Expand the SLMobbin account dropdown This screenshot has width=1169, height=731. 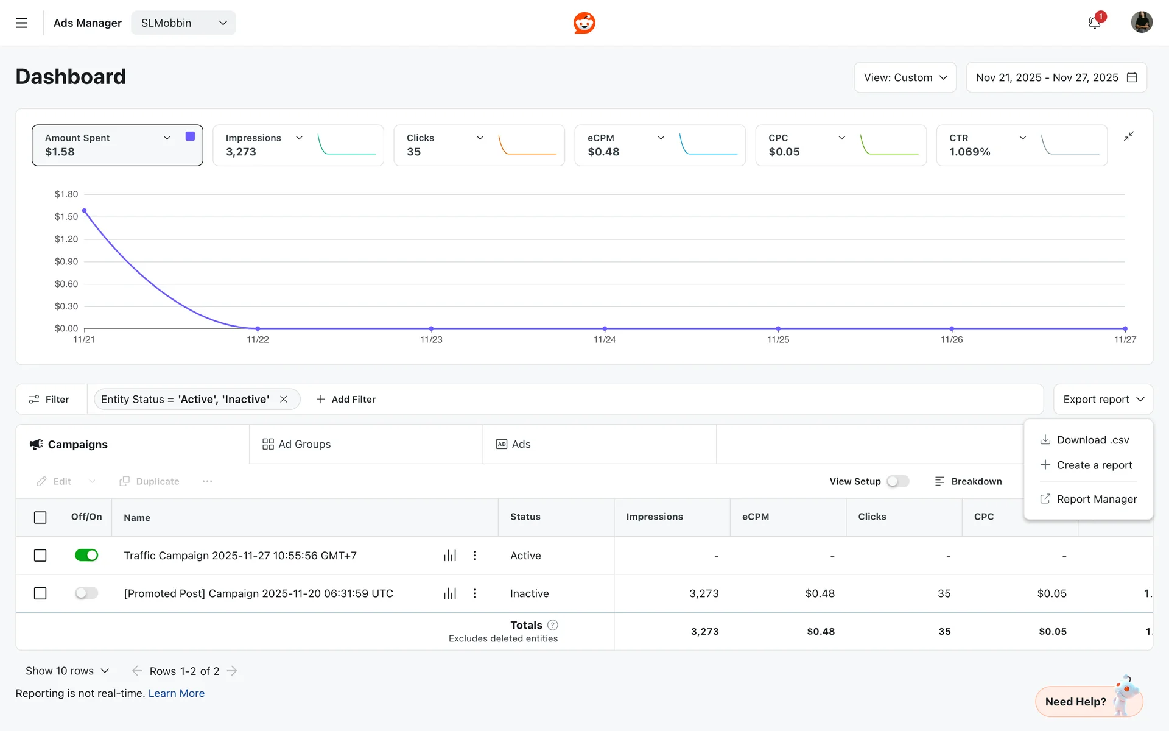183,23
